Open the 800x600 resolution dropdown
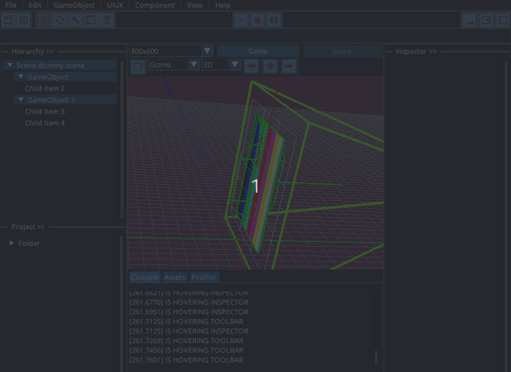Screen dimensions: 511x372 [207, 51]
